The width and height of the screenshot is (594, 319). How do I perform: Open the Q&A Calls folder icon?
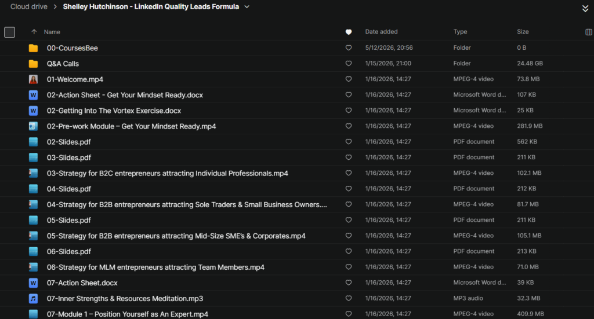(x=33, y=64)
